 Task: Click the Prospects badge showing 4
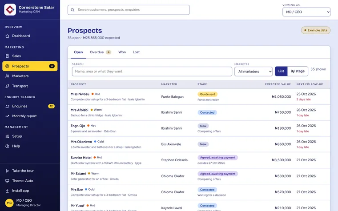(x=52, y=66)
